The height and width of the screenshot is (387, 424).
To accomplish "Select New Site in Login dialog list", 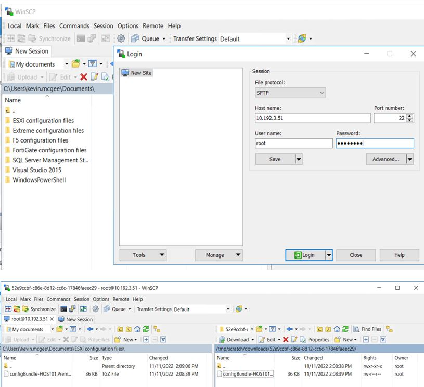I will 137,73.
